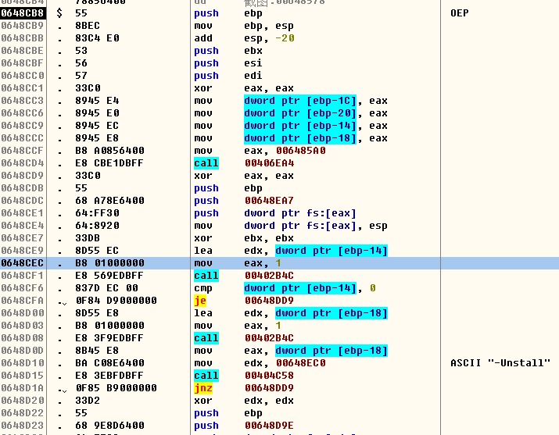Screen dimensions: 559x435
Task: Select 'mov eax, dword ptr [ebp-18]' instruction
Action: click(x=291, y=351)
